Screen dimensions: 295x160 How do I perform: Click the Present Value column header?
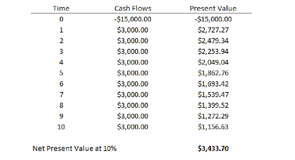coord(213,8)
